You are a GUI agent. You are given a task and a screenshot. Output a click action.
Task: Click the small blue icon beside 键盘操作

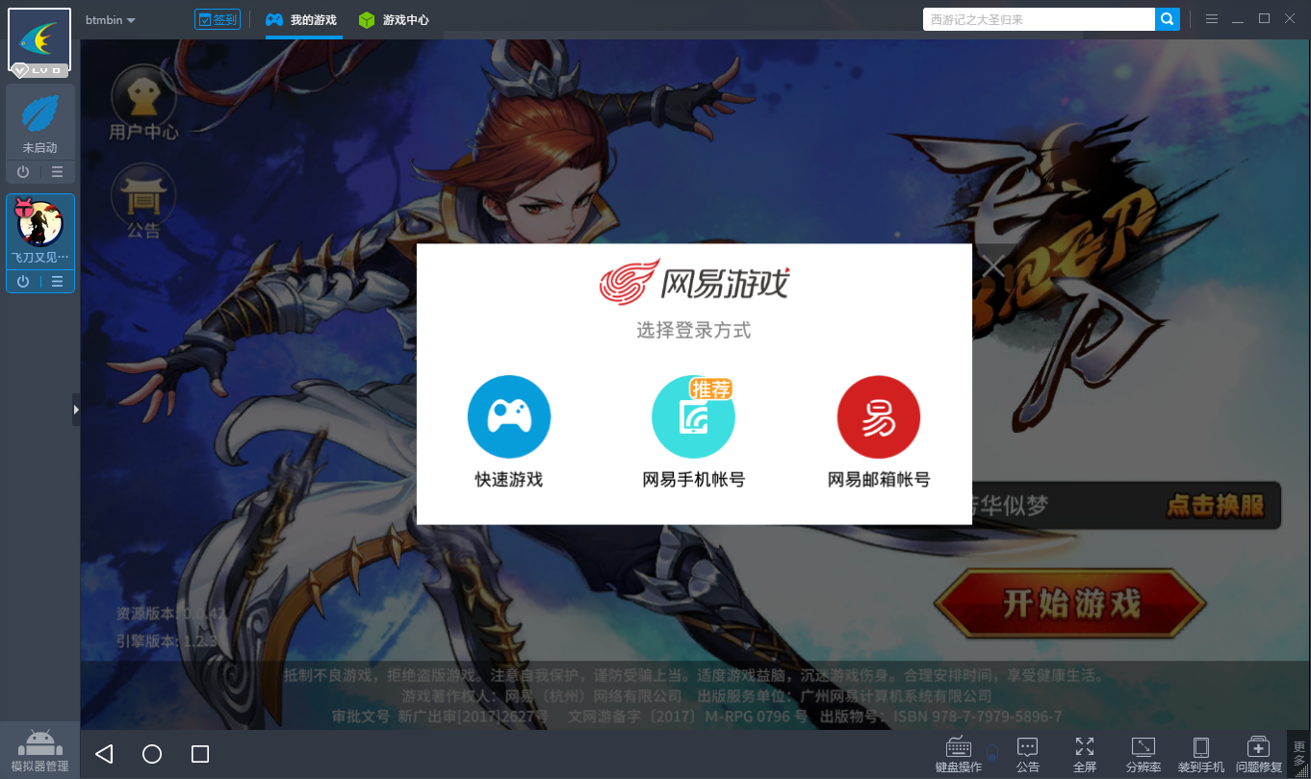click(993, 752)
